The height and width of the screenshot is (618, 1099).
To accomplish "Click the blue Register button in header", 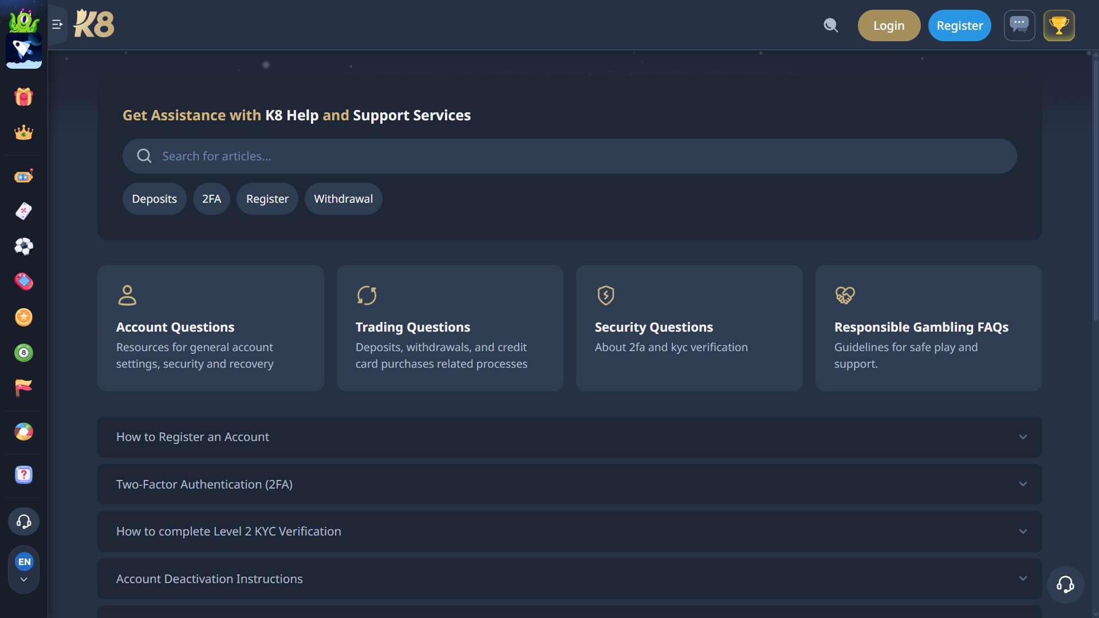I will click(x=959, y=26).
